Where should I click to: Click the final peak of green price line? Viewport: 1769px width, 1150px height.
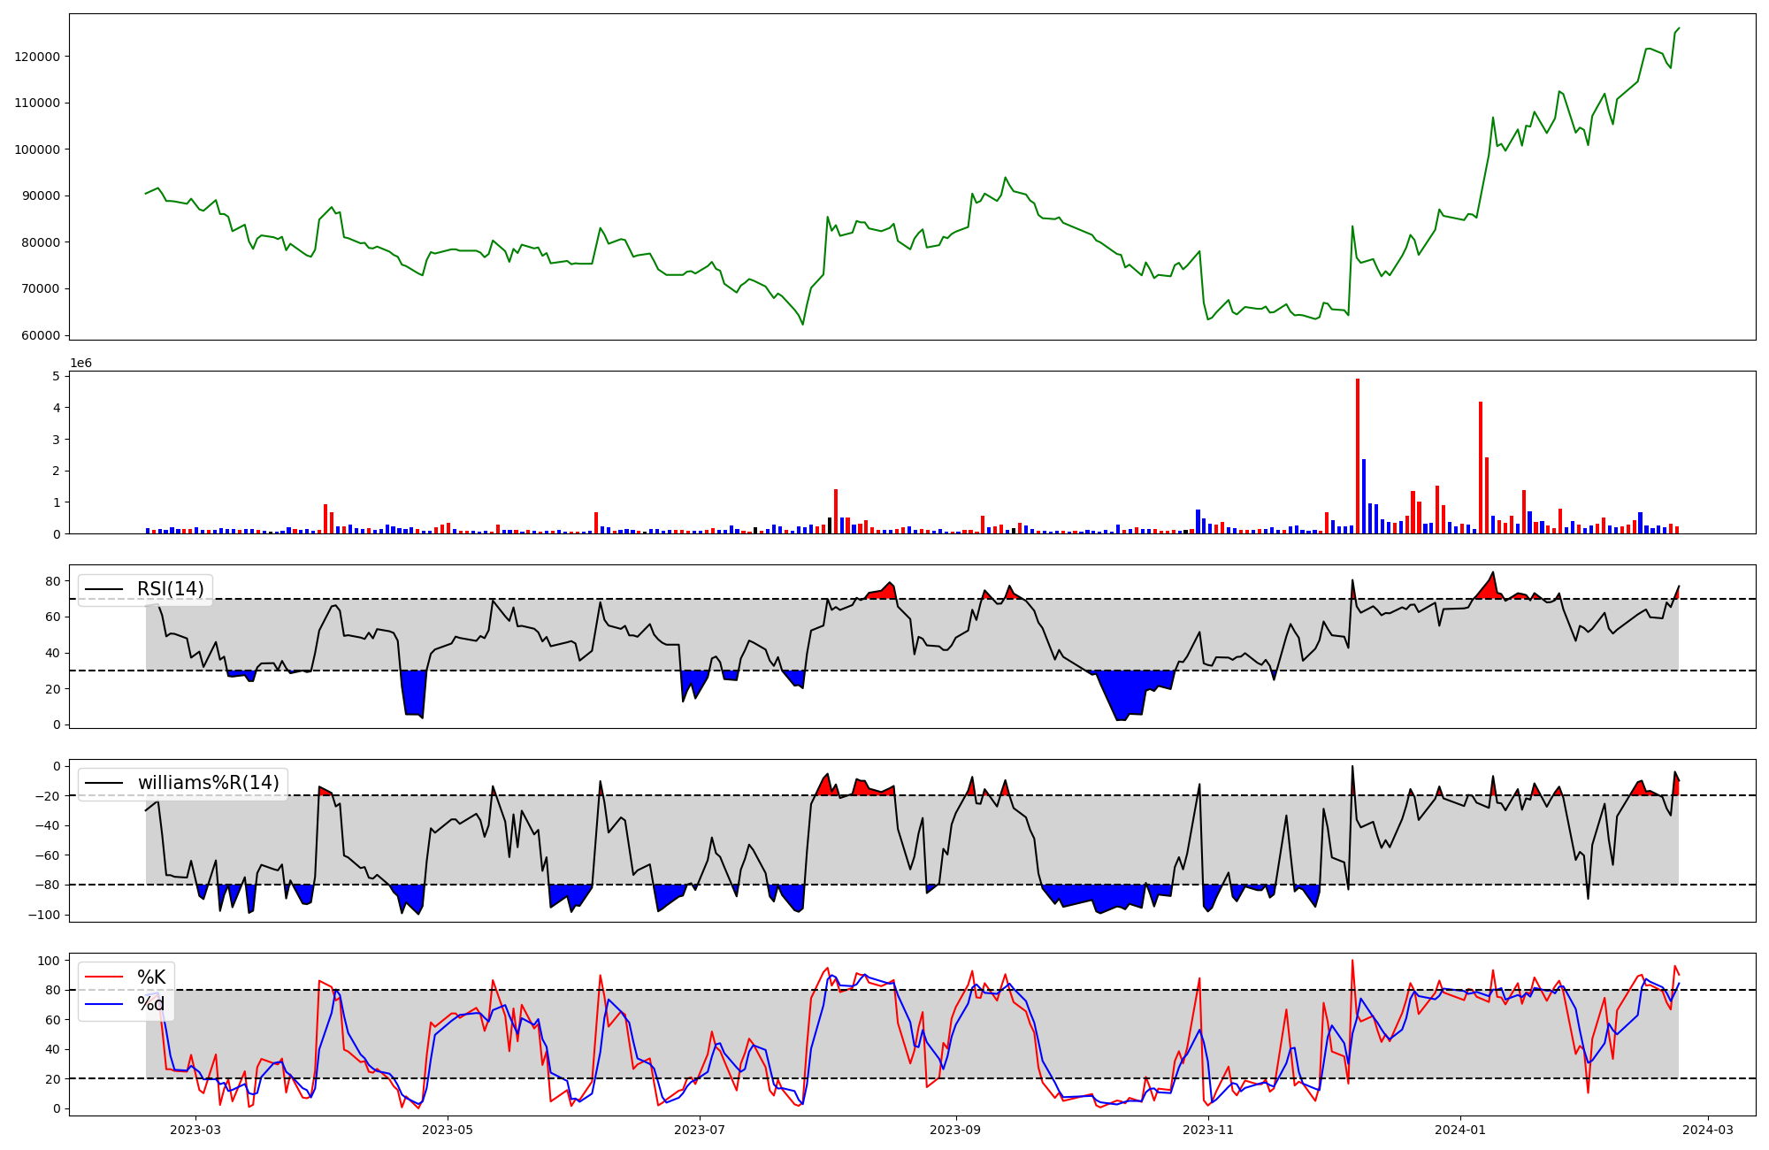tap(1679, 28)
